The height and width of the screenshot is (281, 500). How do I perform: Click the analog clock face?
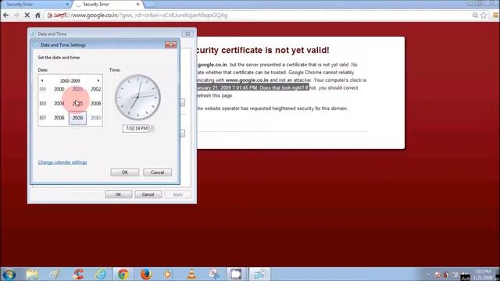click(x=137, y=98)
